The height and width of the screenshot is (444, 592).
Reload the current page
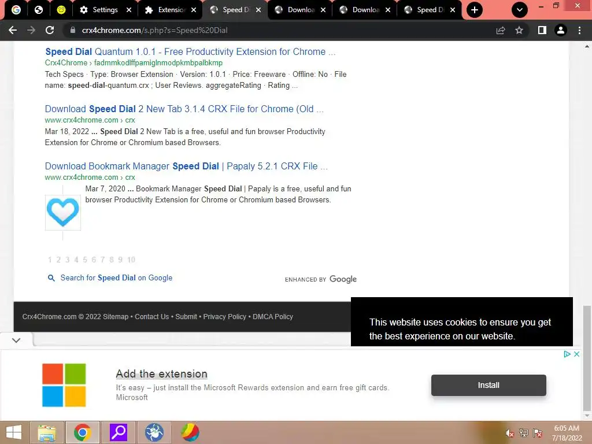click(x=50, y=30)
